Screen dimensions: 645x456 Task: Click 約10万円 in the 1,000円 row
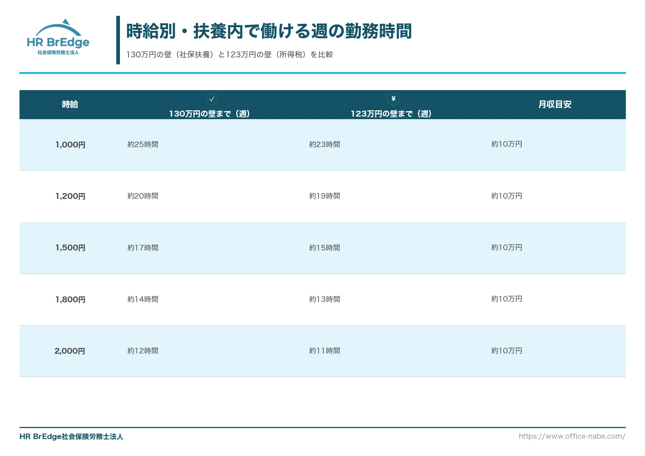click(x=507, y=144)
